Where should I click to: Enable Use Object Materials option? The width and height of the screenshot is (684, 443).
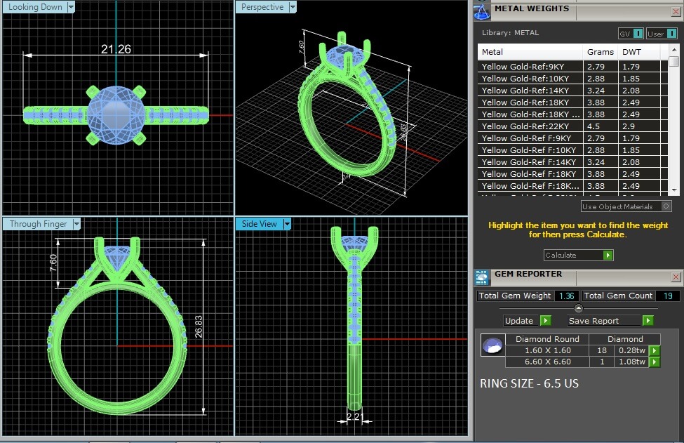[x=666, y=206]
